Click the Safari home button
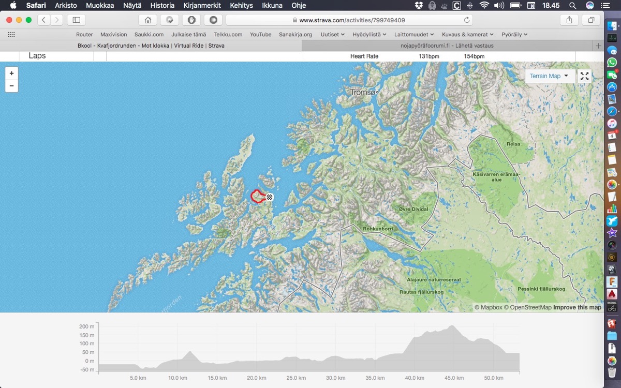The image size is (621, 388). click(x=148, y=20)
